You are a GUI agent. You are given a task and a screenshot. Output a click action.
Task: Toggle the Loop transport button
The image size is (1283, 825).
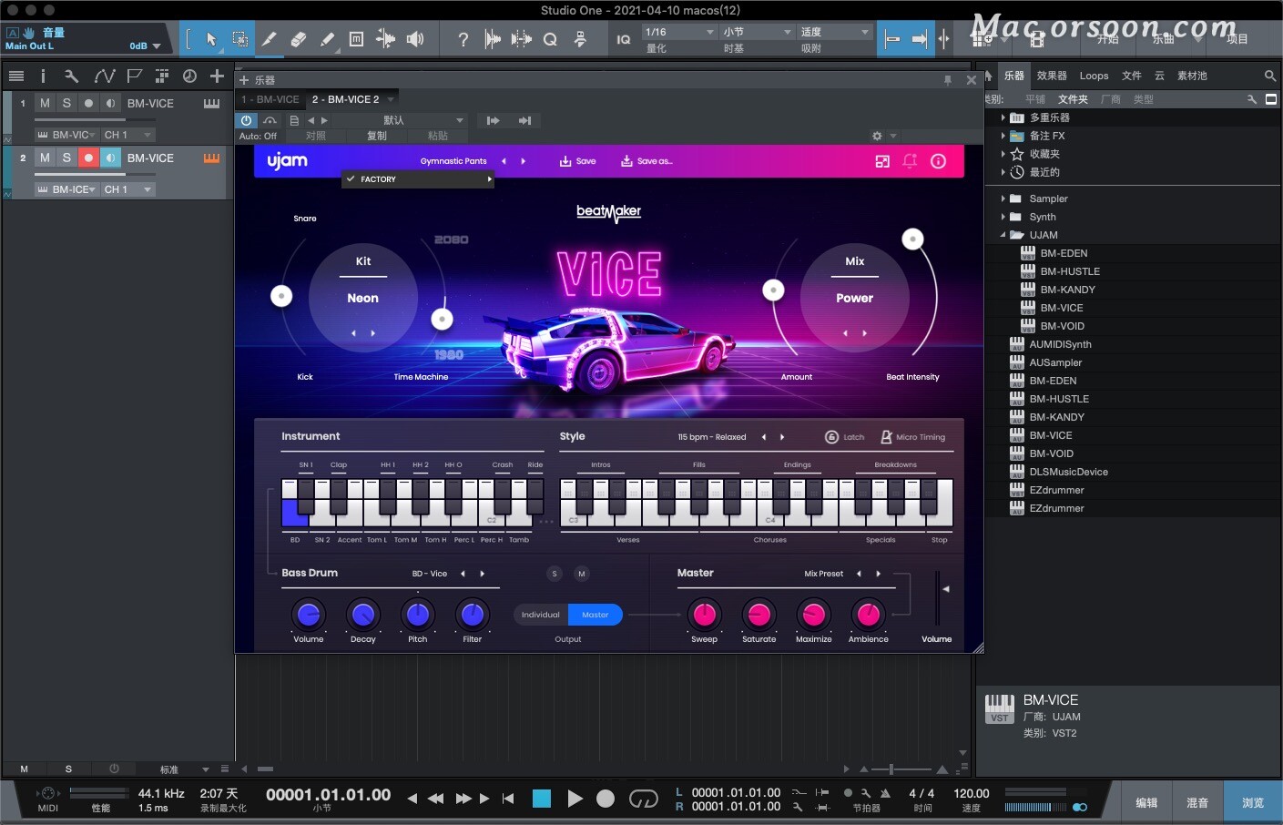tap(644, 800)
